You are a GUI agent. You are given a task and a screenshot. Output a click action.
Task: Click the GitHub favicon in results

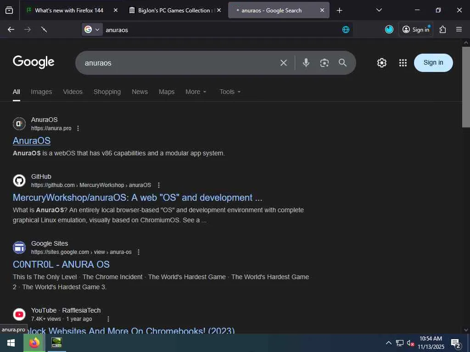tap(19, 181)
